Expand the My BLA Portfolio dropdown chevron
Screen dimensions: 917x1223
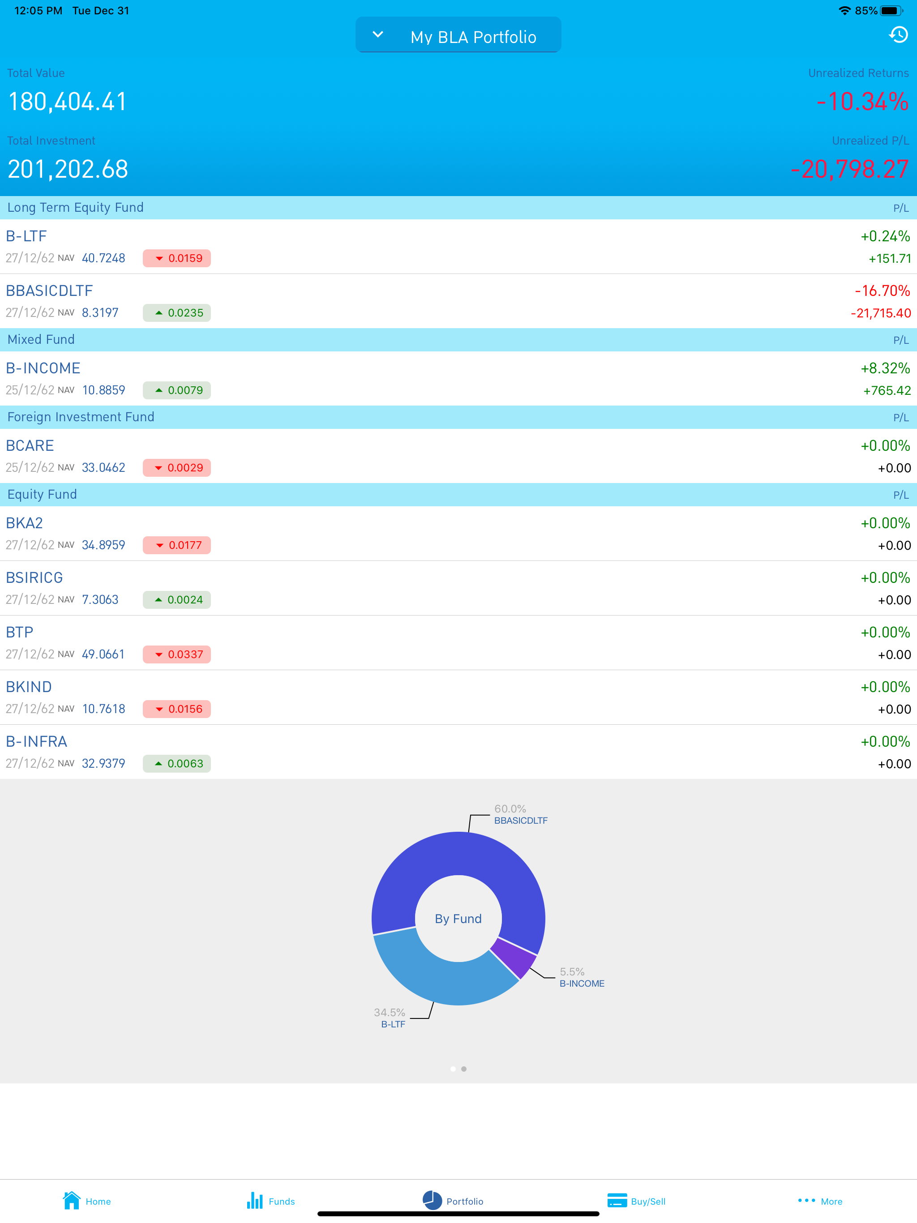[378, 35]
